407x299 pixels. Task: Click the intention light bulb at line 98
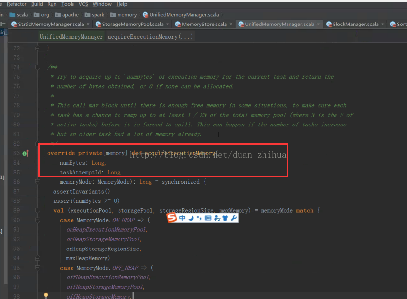[x=46, y=295]
